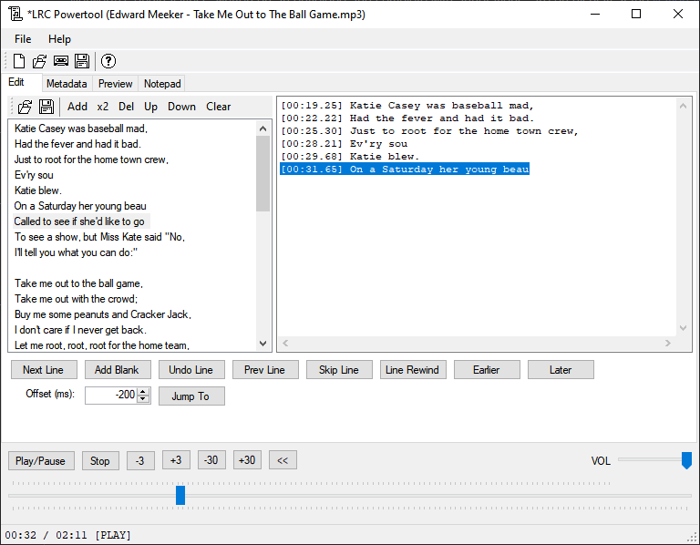Select lyric 'Take me out to the ball game,'

(78, 283)
